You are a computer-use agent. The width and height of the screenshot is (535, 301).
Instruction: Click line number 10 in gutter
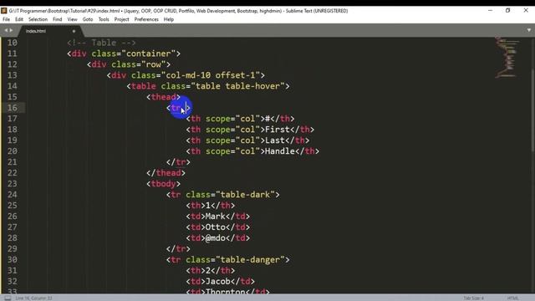coord(13,43)
